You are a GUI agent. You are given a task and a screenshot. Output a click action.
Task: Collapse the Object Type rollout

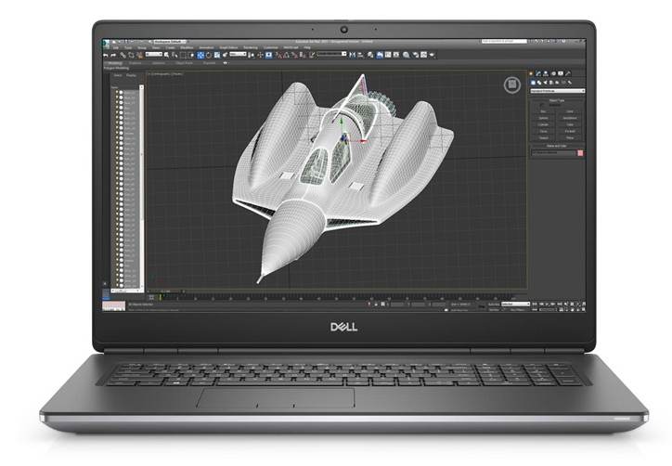tap(557, 101)
